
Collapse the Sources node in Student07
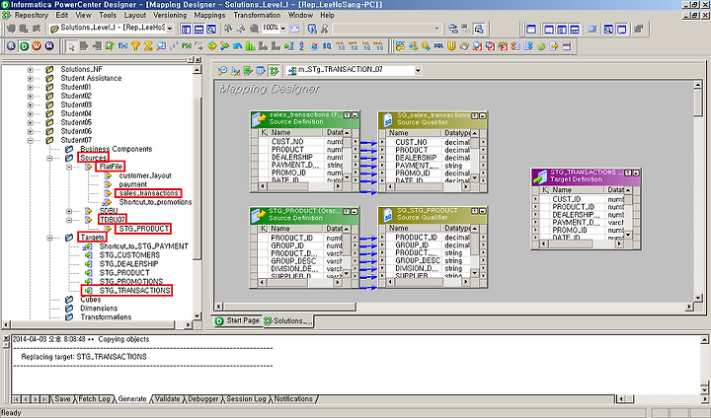point(49,158)
